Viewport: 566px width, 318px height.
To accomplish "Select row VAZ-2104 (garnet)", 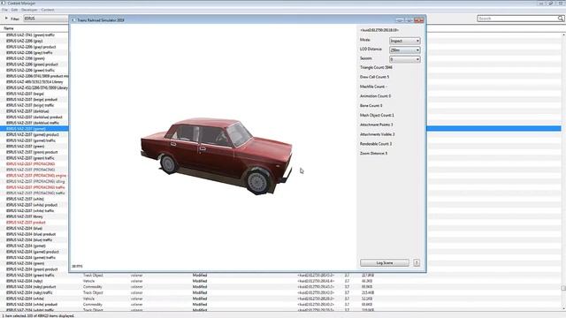I will [x=26, y=246].
